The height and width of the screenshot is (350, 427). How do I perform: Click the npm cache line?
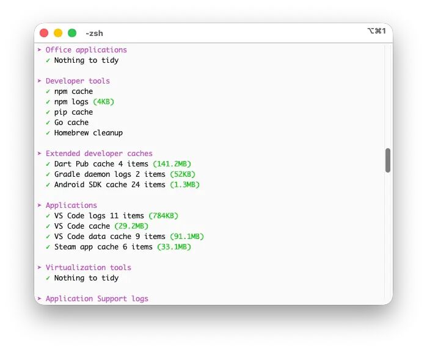pyautogui.click(x=73, y=91)
